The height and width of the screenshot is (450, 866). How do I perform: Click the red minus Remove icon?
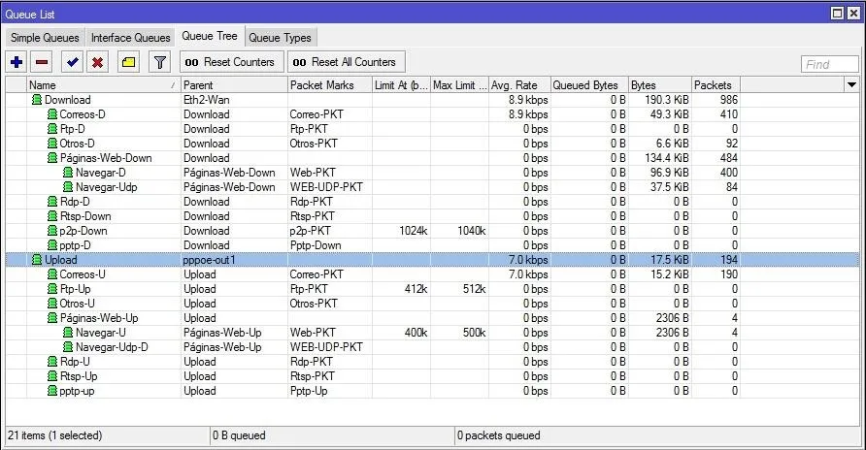coord(42,62)
